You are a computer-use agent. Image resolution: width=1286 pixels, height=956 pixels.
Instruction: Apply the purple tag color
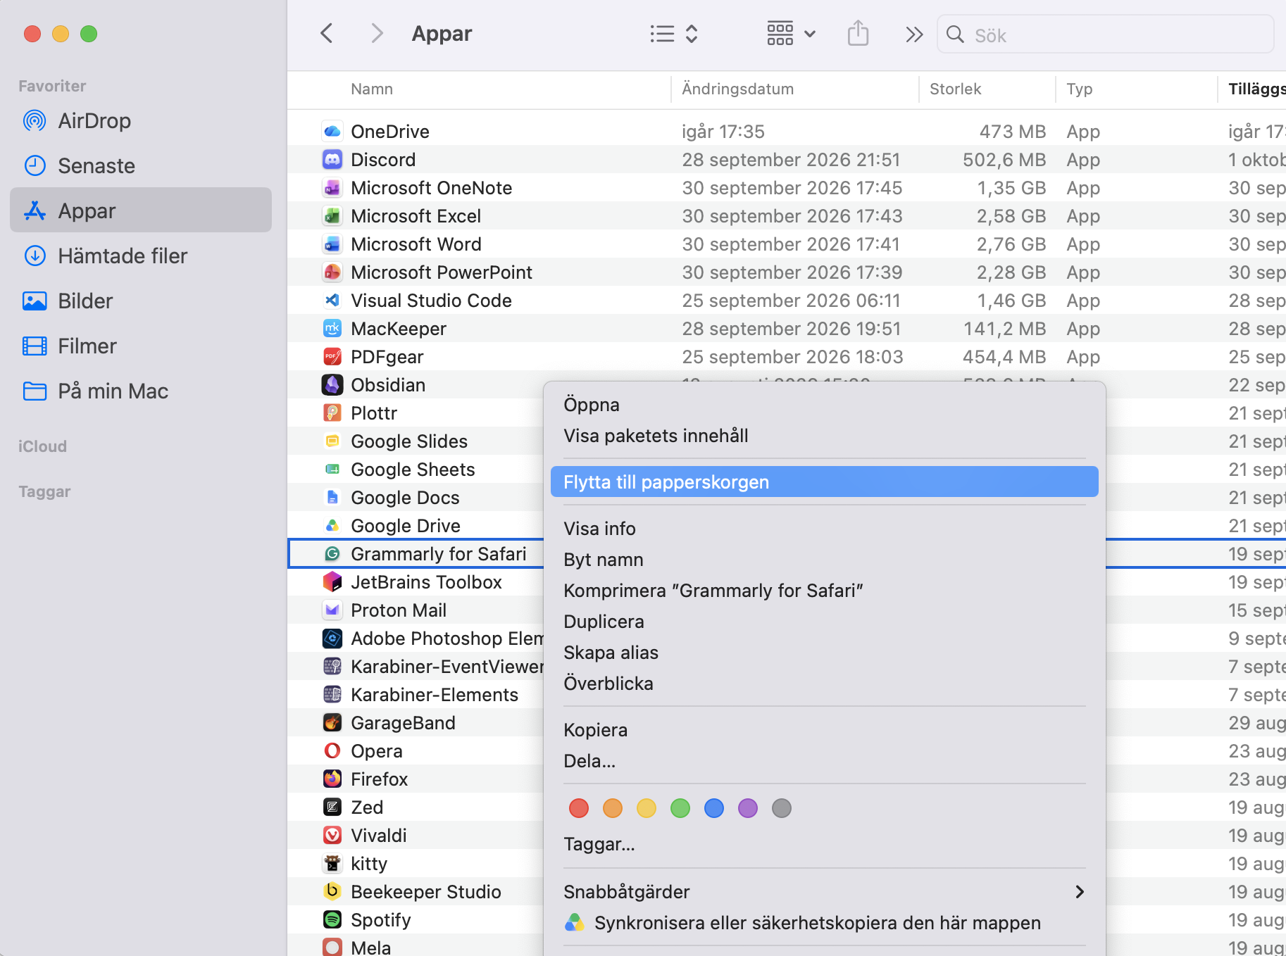click(x=748, y=808)
